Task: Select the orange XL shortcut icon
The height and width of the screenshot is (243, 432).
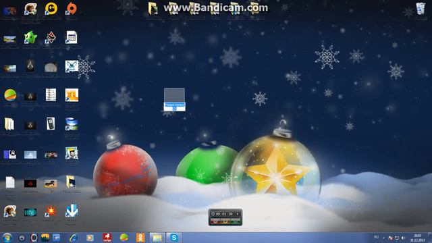Action: pos(72,95)
